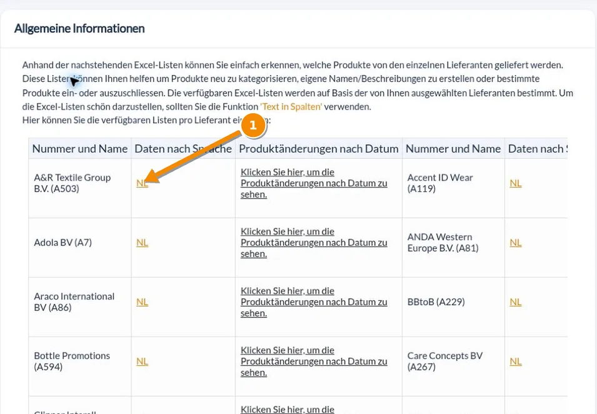
Task: Open the NL list for Bottle Promotions
Action: tap(142, 361)
